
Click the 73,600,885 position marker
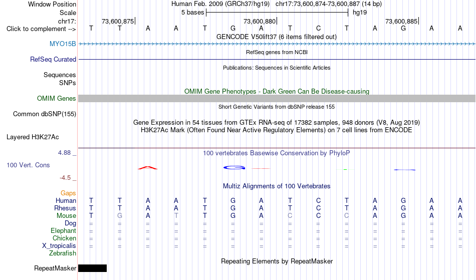point(401,21)
